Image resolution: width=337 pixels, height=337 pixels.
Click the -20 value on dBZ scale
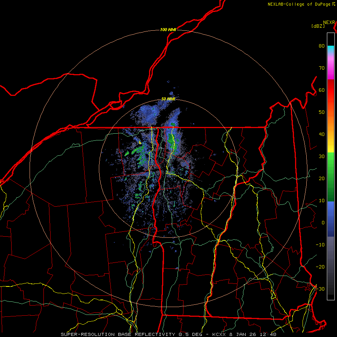(x=320, y=267)
